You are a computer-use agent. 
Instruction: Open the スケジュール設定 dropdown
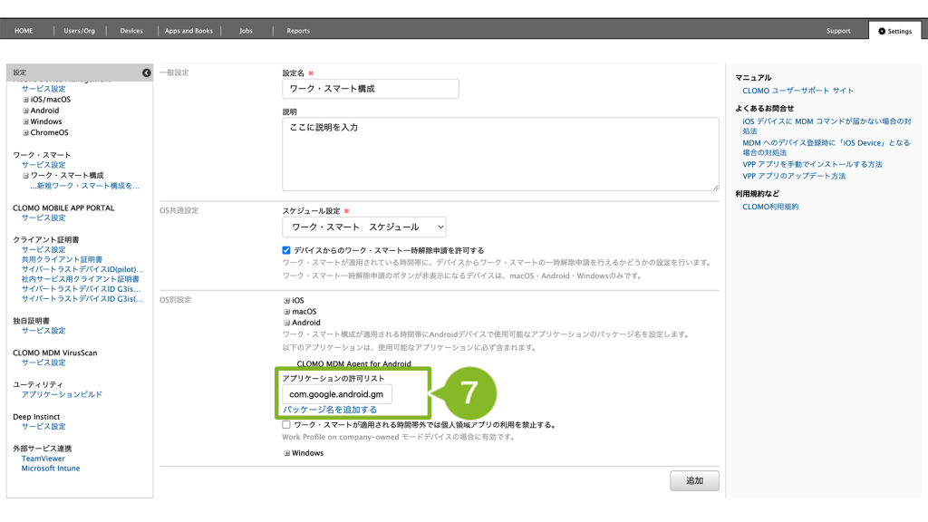[364, 227]
